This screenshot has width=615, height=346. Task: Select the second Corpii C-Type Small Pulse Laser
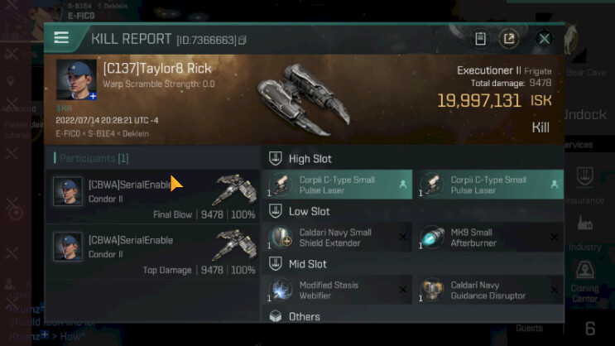[x=488, y=185]
